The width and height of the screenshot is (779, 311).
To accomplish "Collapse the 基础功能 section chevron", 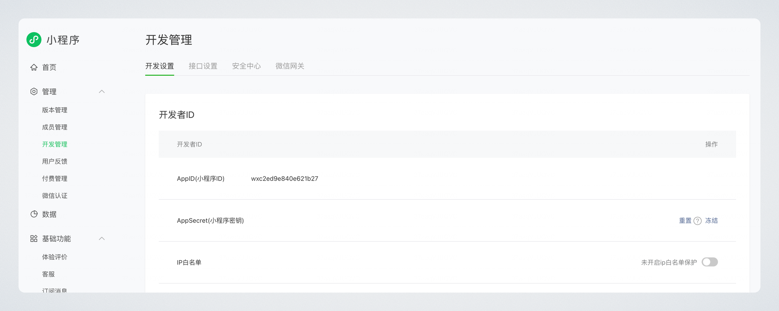I will point(102,239).
